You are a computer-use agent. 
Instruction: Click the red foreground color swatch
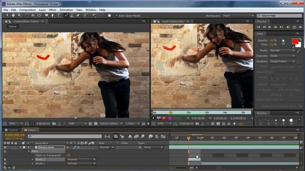[295, 41]
